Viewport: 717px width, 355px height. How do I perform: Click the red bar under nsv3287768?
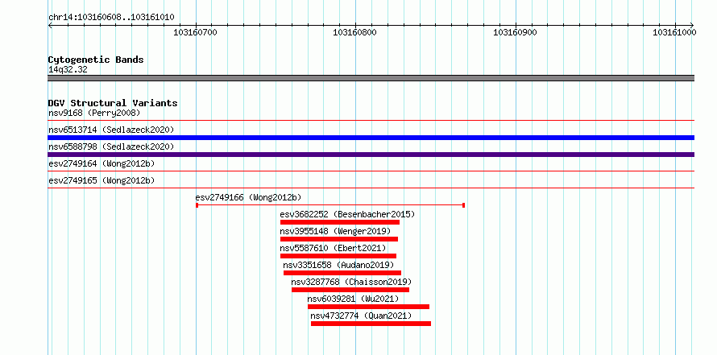[350, 290]
